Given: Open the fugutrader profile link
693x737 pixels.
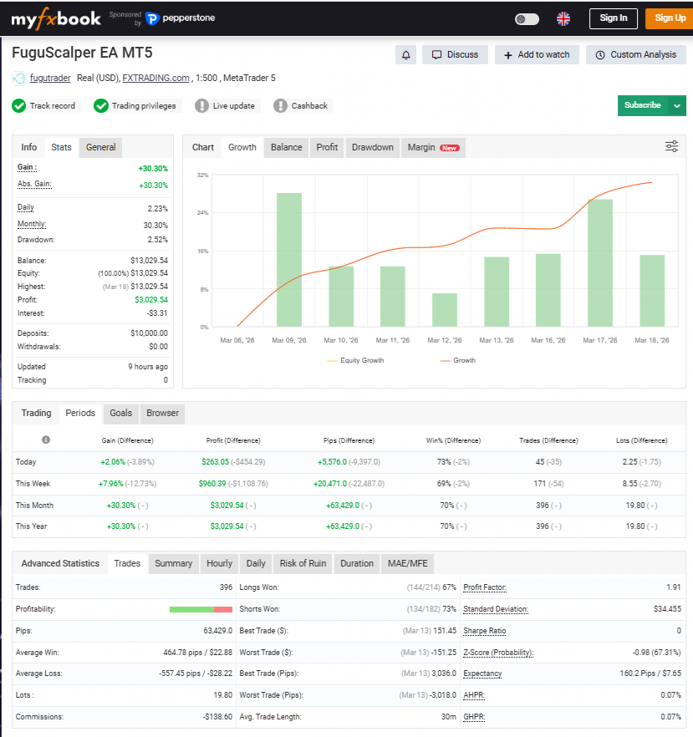Looking at the screenshot, I should pos(50,78).
